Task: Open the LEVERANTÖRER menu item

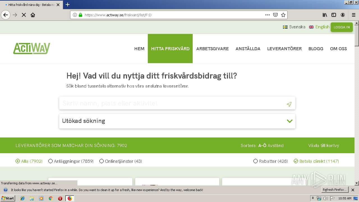Action: [284, 49]
